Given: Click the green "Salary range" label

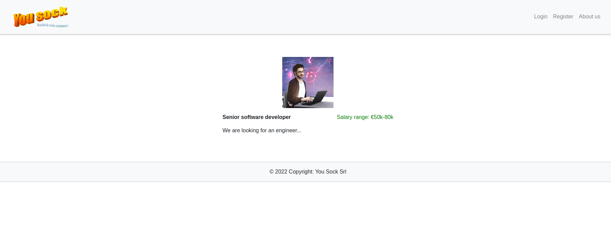Looking at the screenshot, I should [x=353, y=117].
